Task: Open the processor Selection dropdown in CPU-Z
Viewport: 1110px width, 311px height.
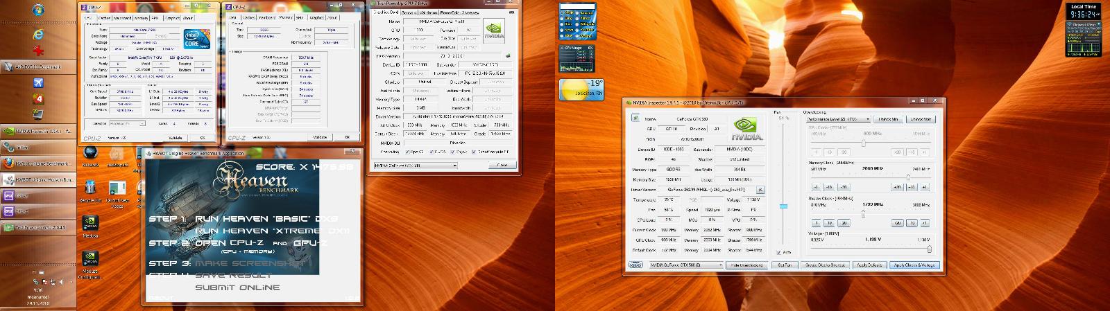Action: coord(126,123)
